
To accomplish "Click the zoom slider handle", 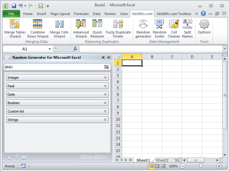I will pos(201,166).
